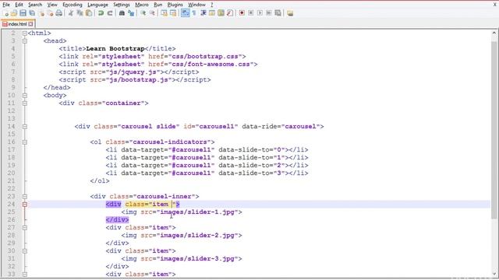Open the Encoding menu

pos(73,5)
